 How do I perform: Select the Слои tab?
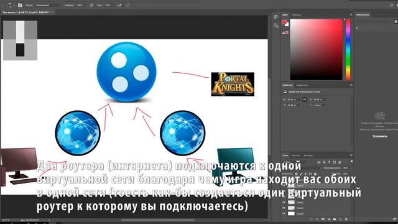pos(285,155)
